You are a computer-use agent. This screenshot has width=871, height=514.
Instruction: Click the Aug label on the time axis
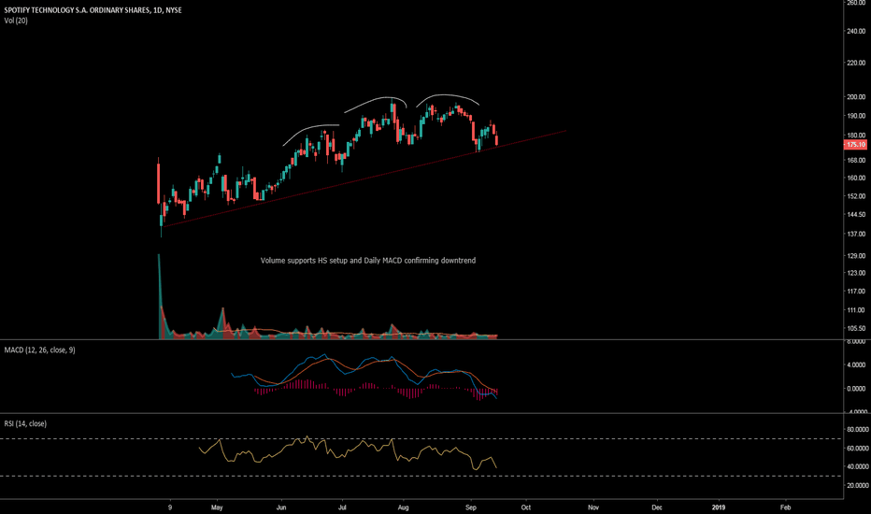pyautogui.click(x=404, y=507)
